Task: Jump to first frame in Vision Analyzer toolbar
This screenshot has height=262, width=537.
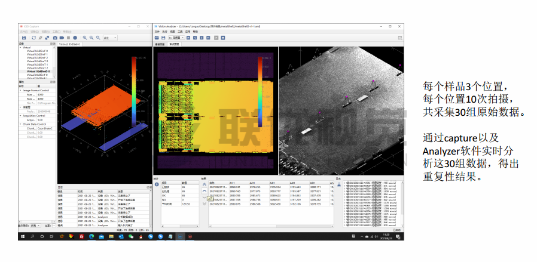Action: tap(187, 38)
